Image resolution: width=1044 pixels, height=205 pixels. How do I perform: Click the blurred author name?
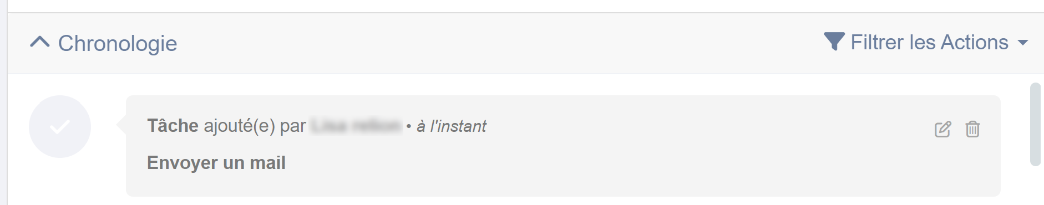[356, 126]
